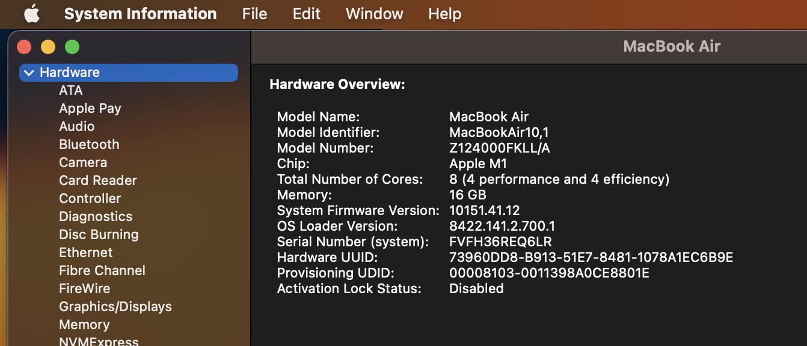Select the Hardware category in sidebar
This screenshot has width=807, height=346.
[129, 73]
